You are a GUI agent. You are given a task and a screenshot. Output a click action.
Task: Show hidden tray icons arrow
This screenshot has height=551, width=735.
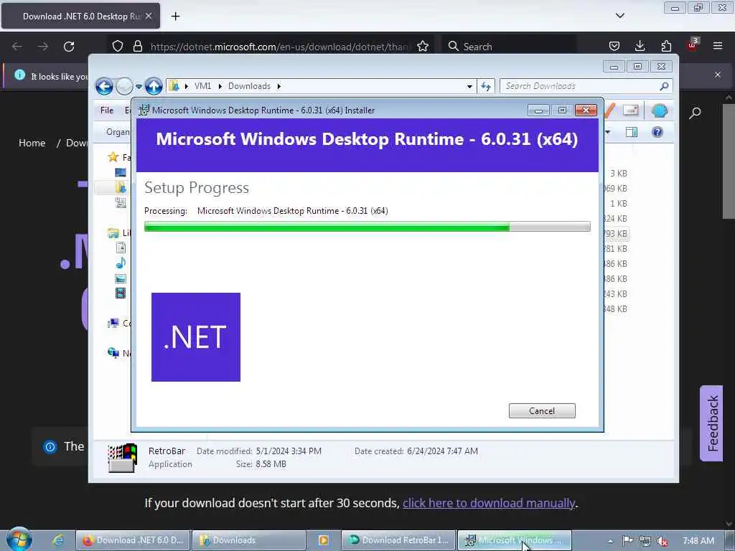pyautogui.click(x=610, y=541)
